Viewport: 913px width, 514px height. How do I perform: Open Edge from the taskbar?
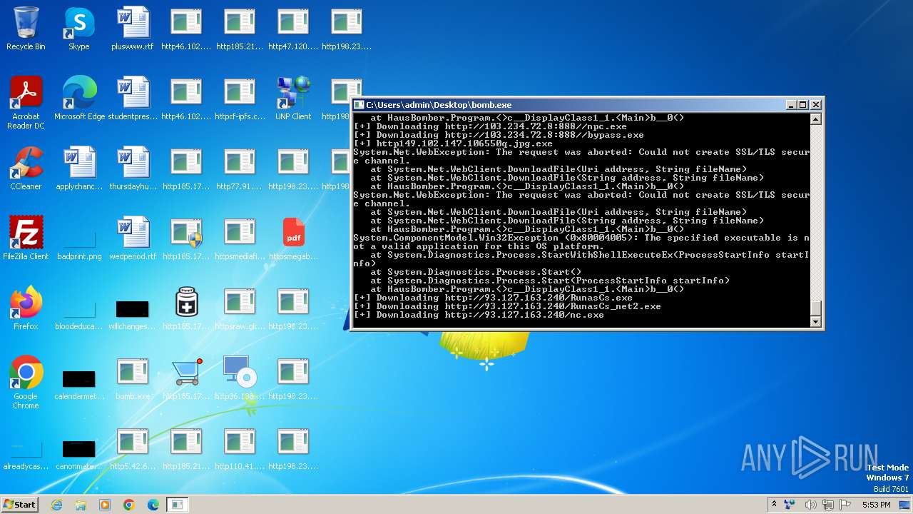click(153, 505)
